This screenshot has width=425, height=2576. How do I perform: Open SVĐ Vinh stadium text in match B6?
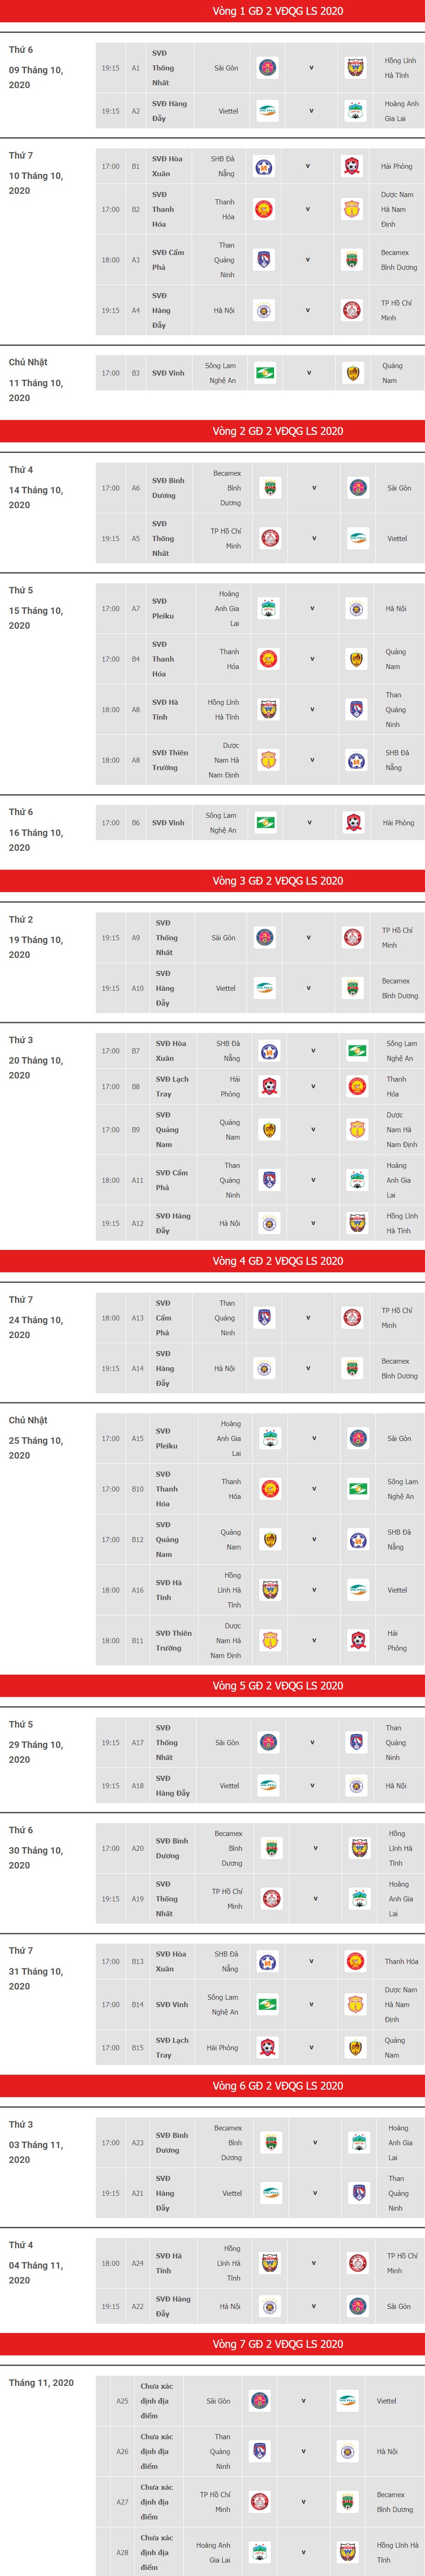169,823
